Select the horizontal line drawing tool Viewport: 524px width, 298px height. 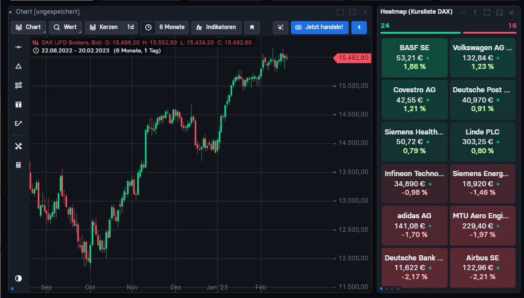click(18, 47)
